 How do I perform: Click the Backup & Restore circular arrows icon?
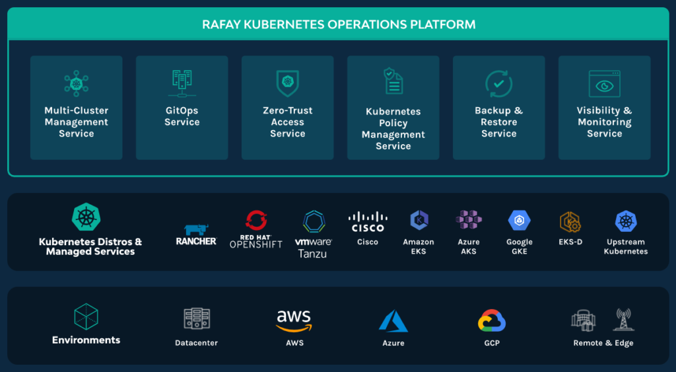499,84
